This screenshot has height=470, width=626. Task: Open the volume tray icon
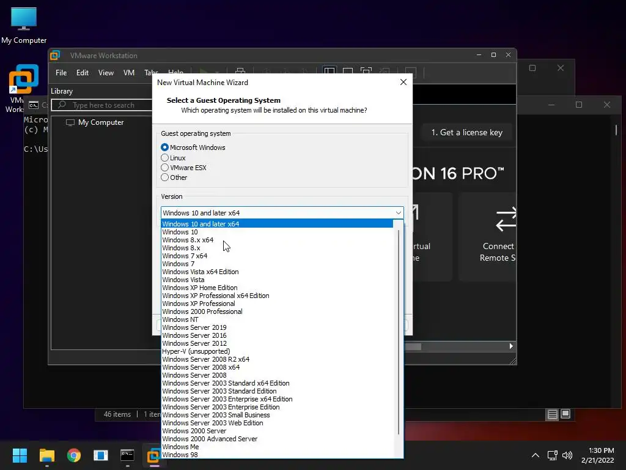[567, 455]
